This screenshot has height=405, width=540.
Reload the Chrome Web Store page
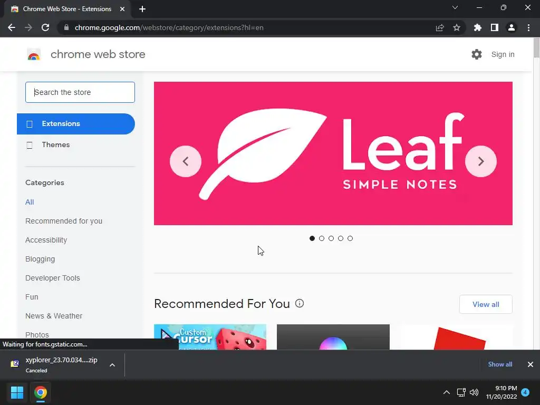[45, 27]
